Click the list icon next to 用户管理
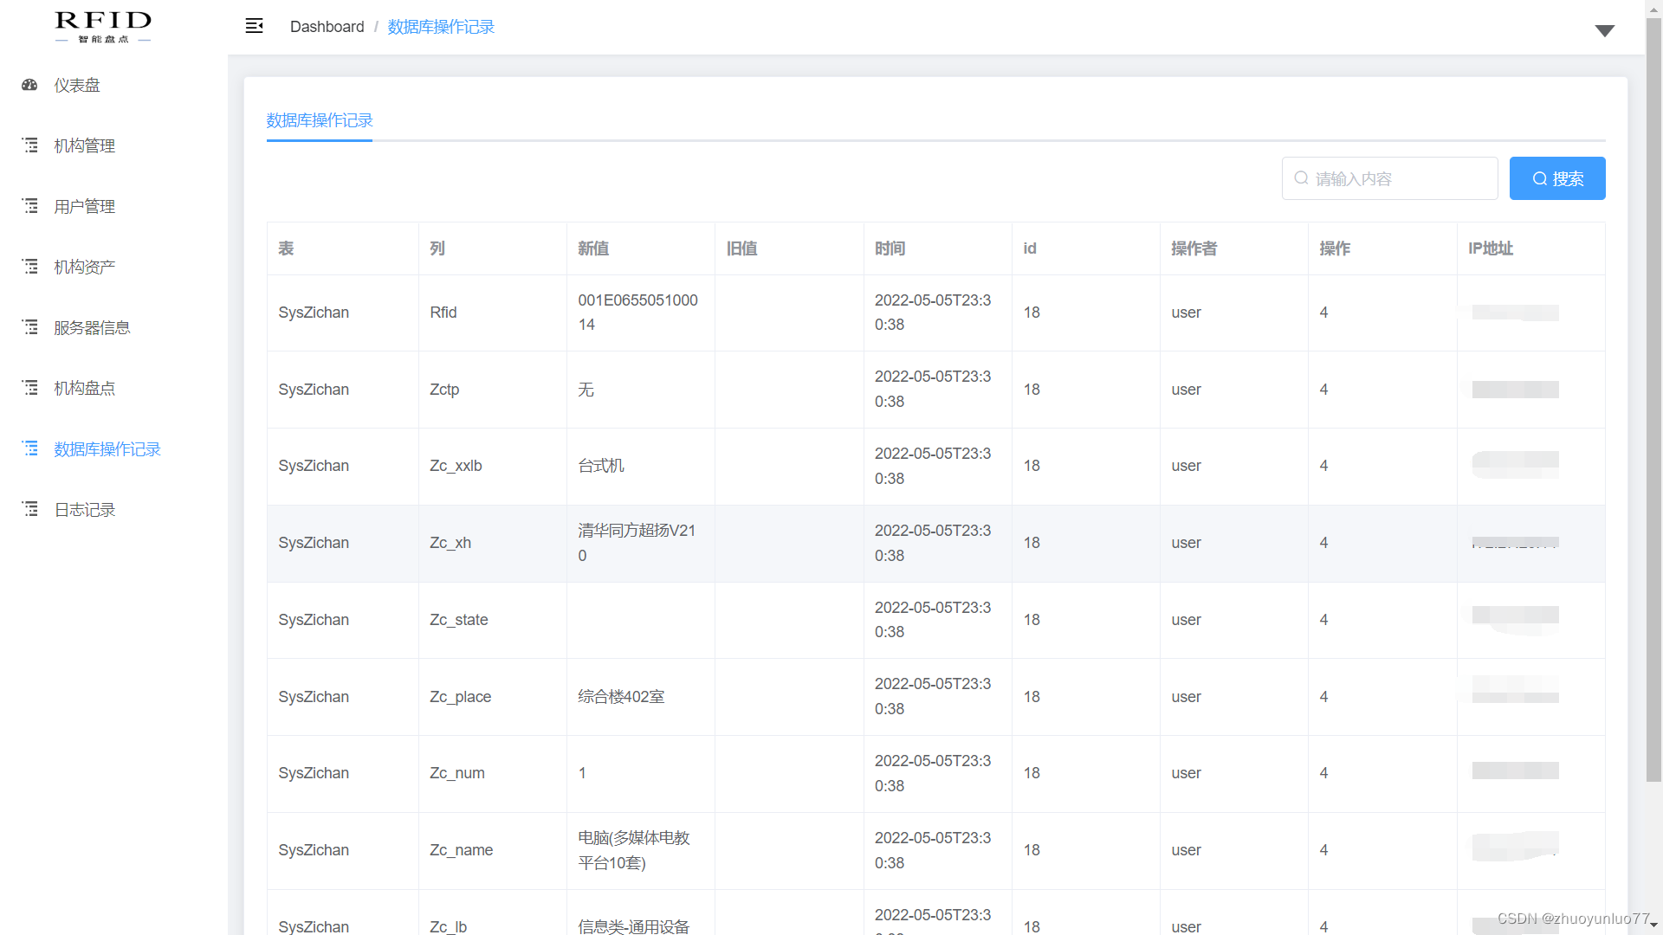The width and height of the screenshot is (1663, 935). pos(30,206)
